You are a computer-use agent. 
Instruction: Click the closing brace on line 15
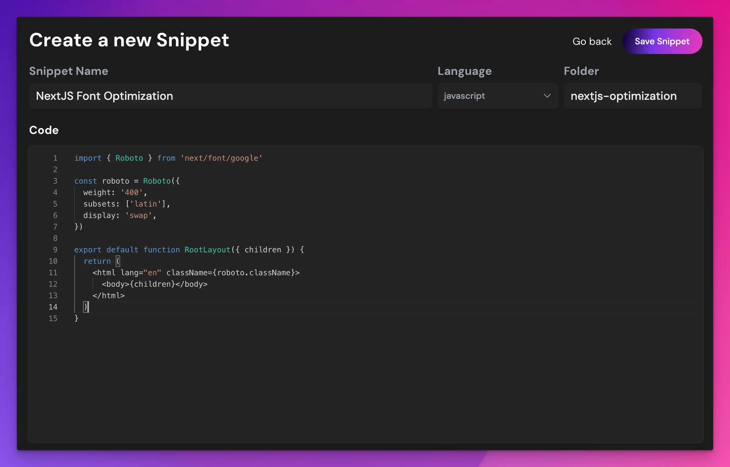(76, 318)
